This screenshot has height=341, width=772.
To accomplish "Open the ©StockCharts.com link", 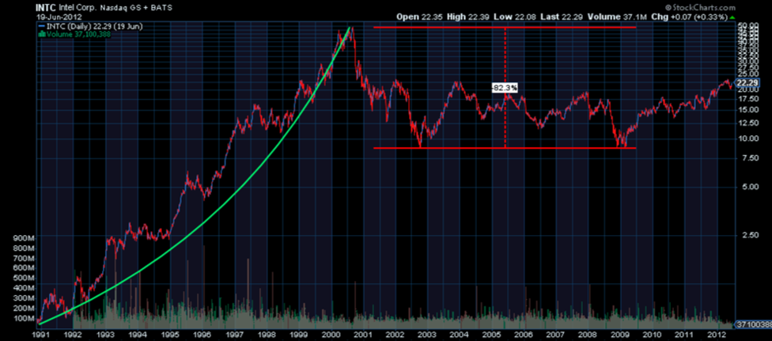I will pyautogui.click(x=699, y=7).
